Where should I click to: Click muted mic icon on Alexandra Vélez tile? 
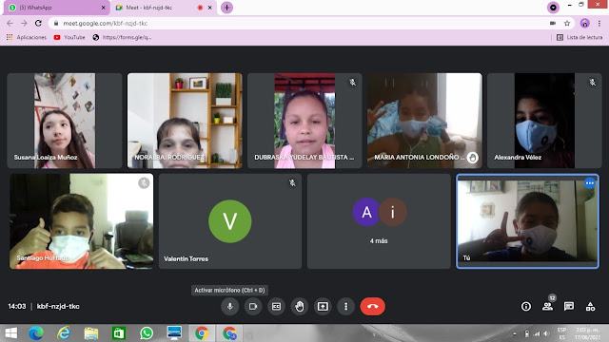[x=592, y=83]
